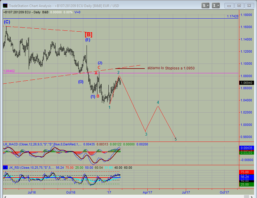Click the TradeStation chart window icon
257x198 pixels.
point(5,6)
